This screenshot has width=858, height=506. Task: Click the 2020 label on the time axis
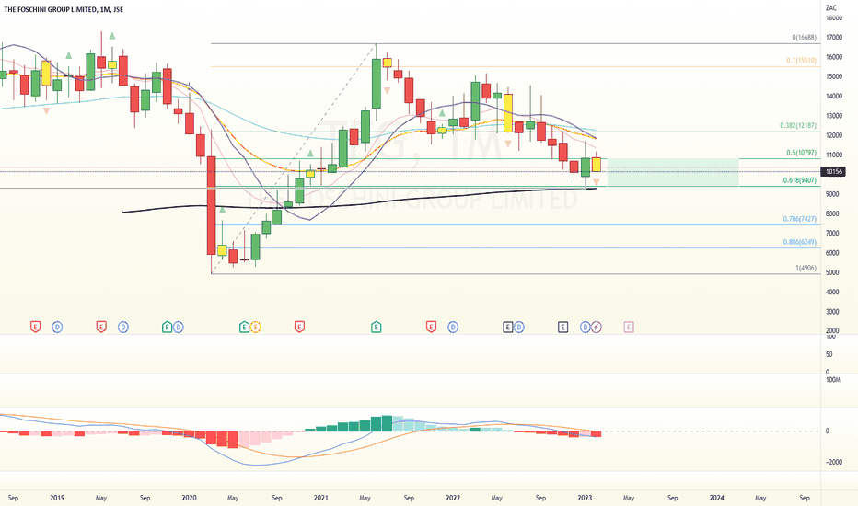coord(189,498)
